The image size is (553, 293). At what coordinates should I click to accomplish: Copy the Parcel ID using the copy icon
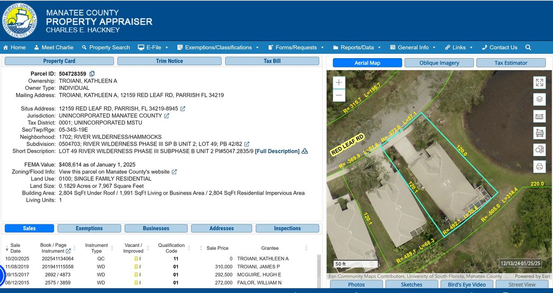coord(92,73)
